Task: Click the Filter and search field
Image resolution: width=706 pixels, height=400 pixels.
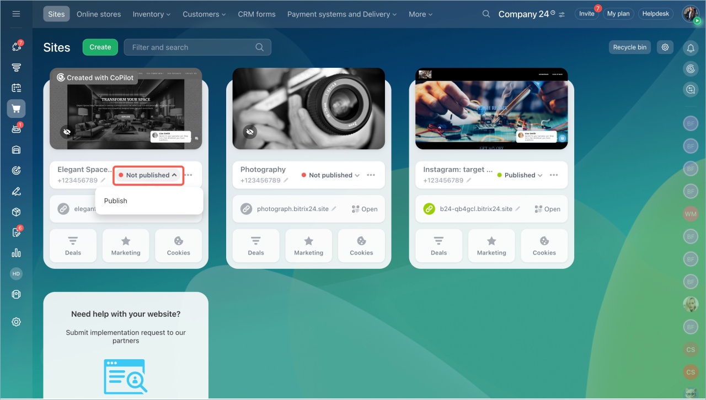Action: (x=197, y=47)
